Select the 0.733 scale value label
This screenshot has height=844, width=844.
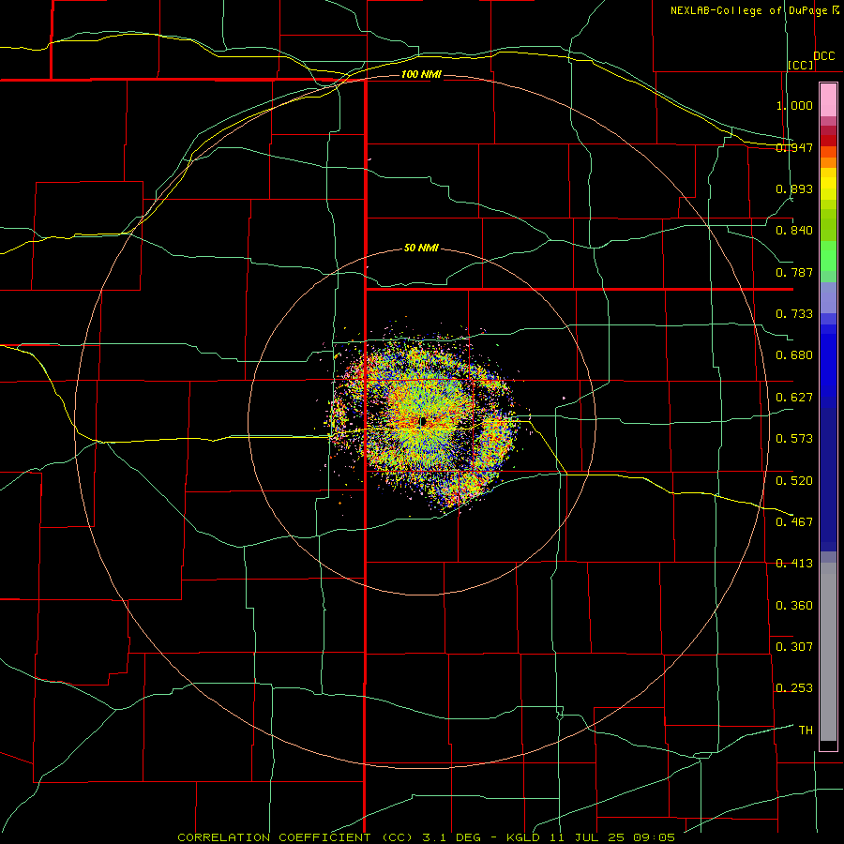tap(794, 314)
